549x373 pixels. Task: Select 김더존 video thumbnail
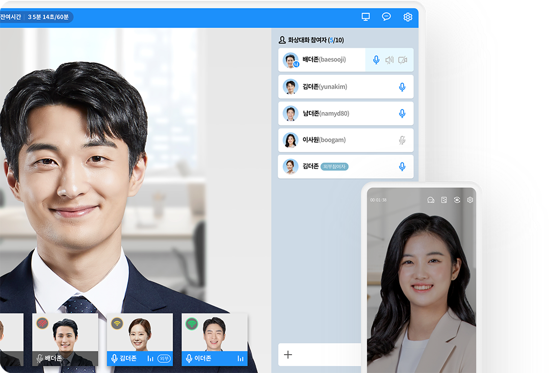tap(140, 339)
